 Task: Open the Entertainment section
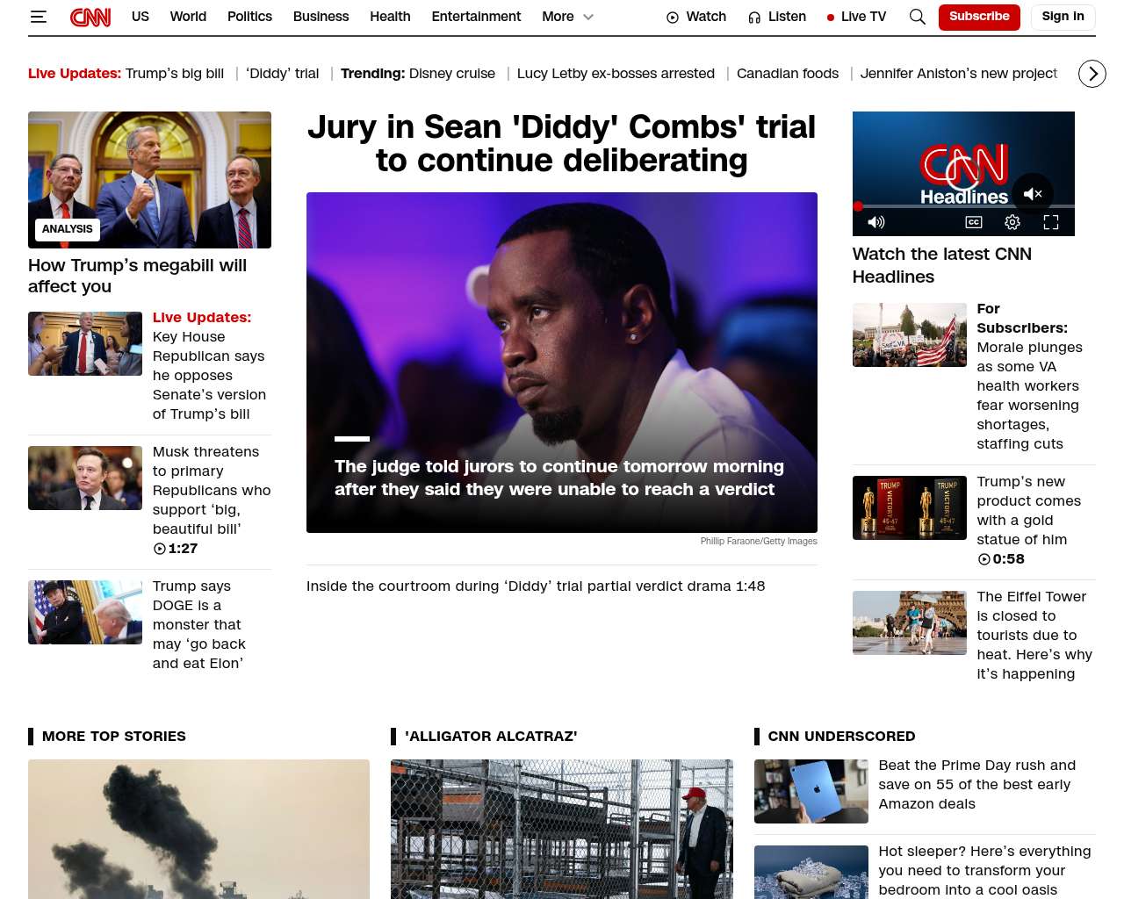476,17
